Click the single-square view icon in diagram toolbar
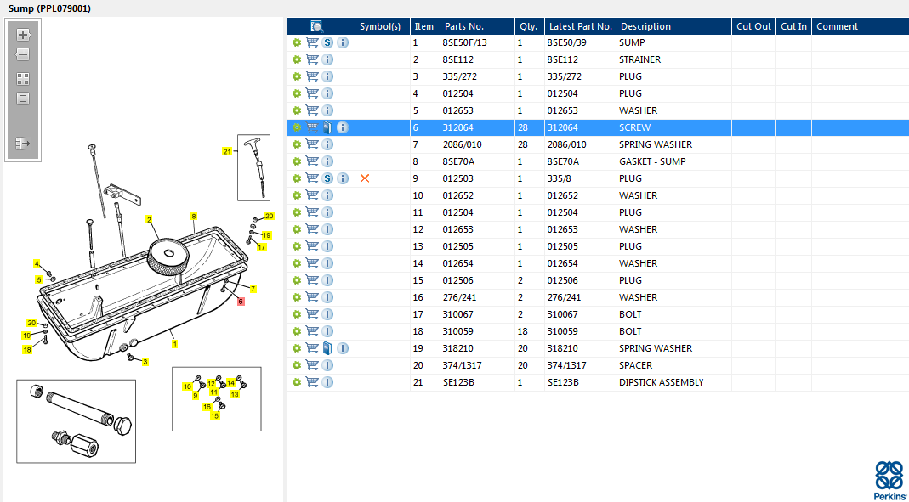The height and width of the screenshot is (502, 909). (x=23, y=98)
